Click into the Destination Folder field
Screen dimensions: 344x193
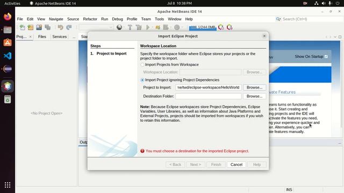[x=209, y=96]
